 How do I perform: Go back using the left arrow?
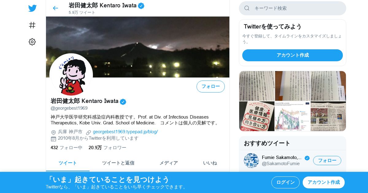pyautogui.click(x=55, y=8)
